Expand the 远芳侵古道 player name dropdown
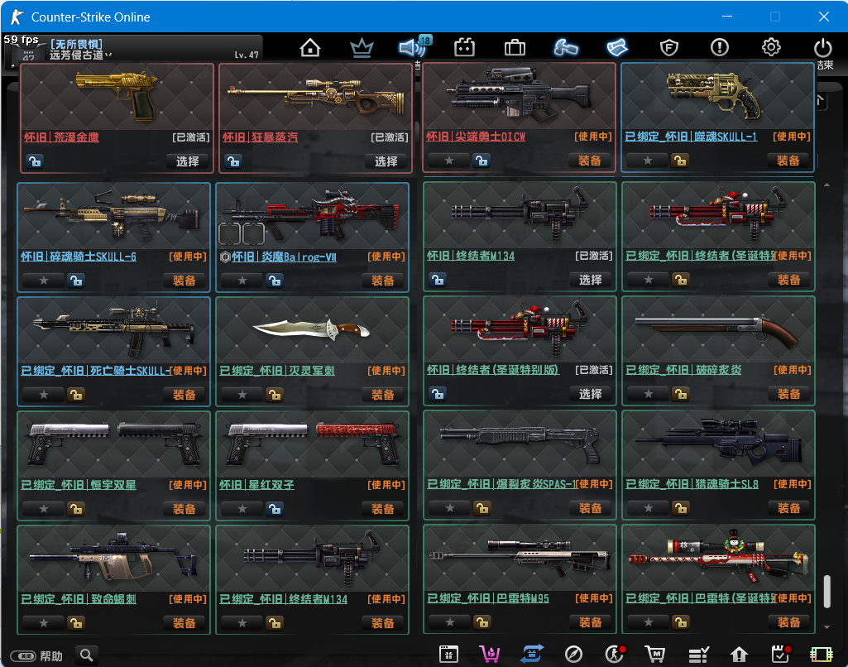848x667 pixels. (x=108, y=55)
